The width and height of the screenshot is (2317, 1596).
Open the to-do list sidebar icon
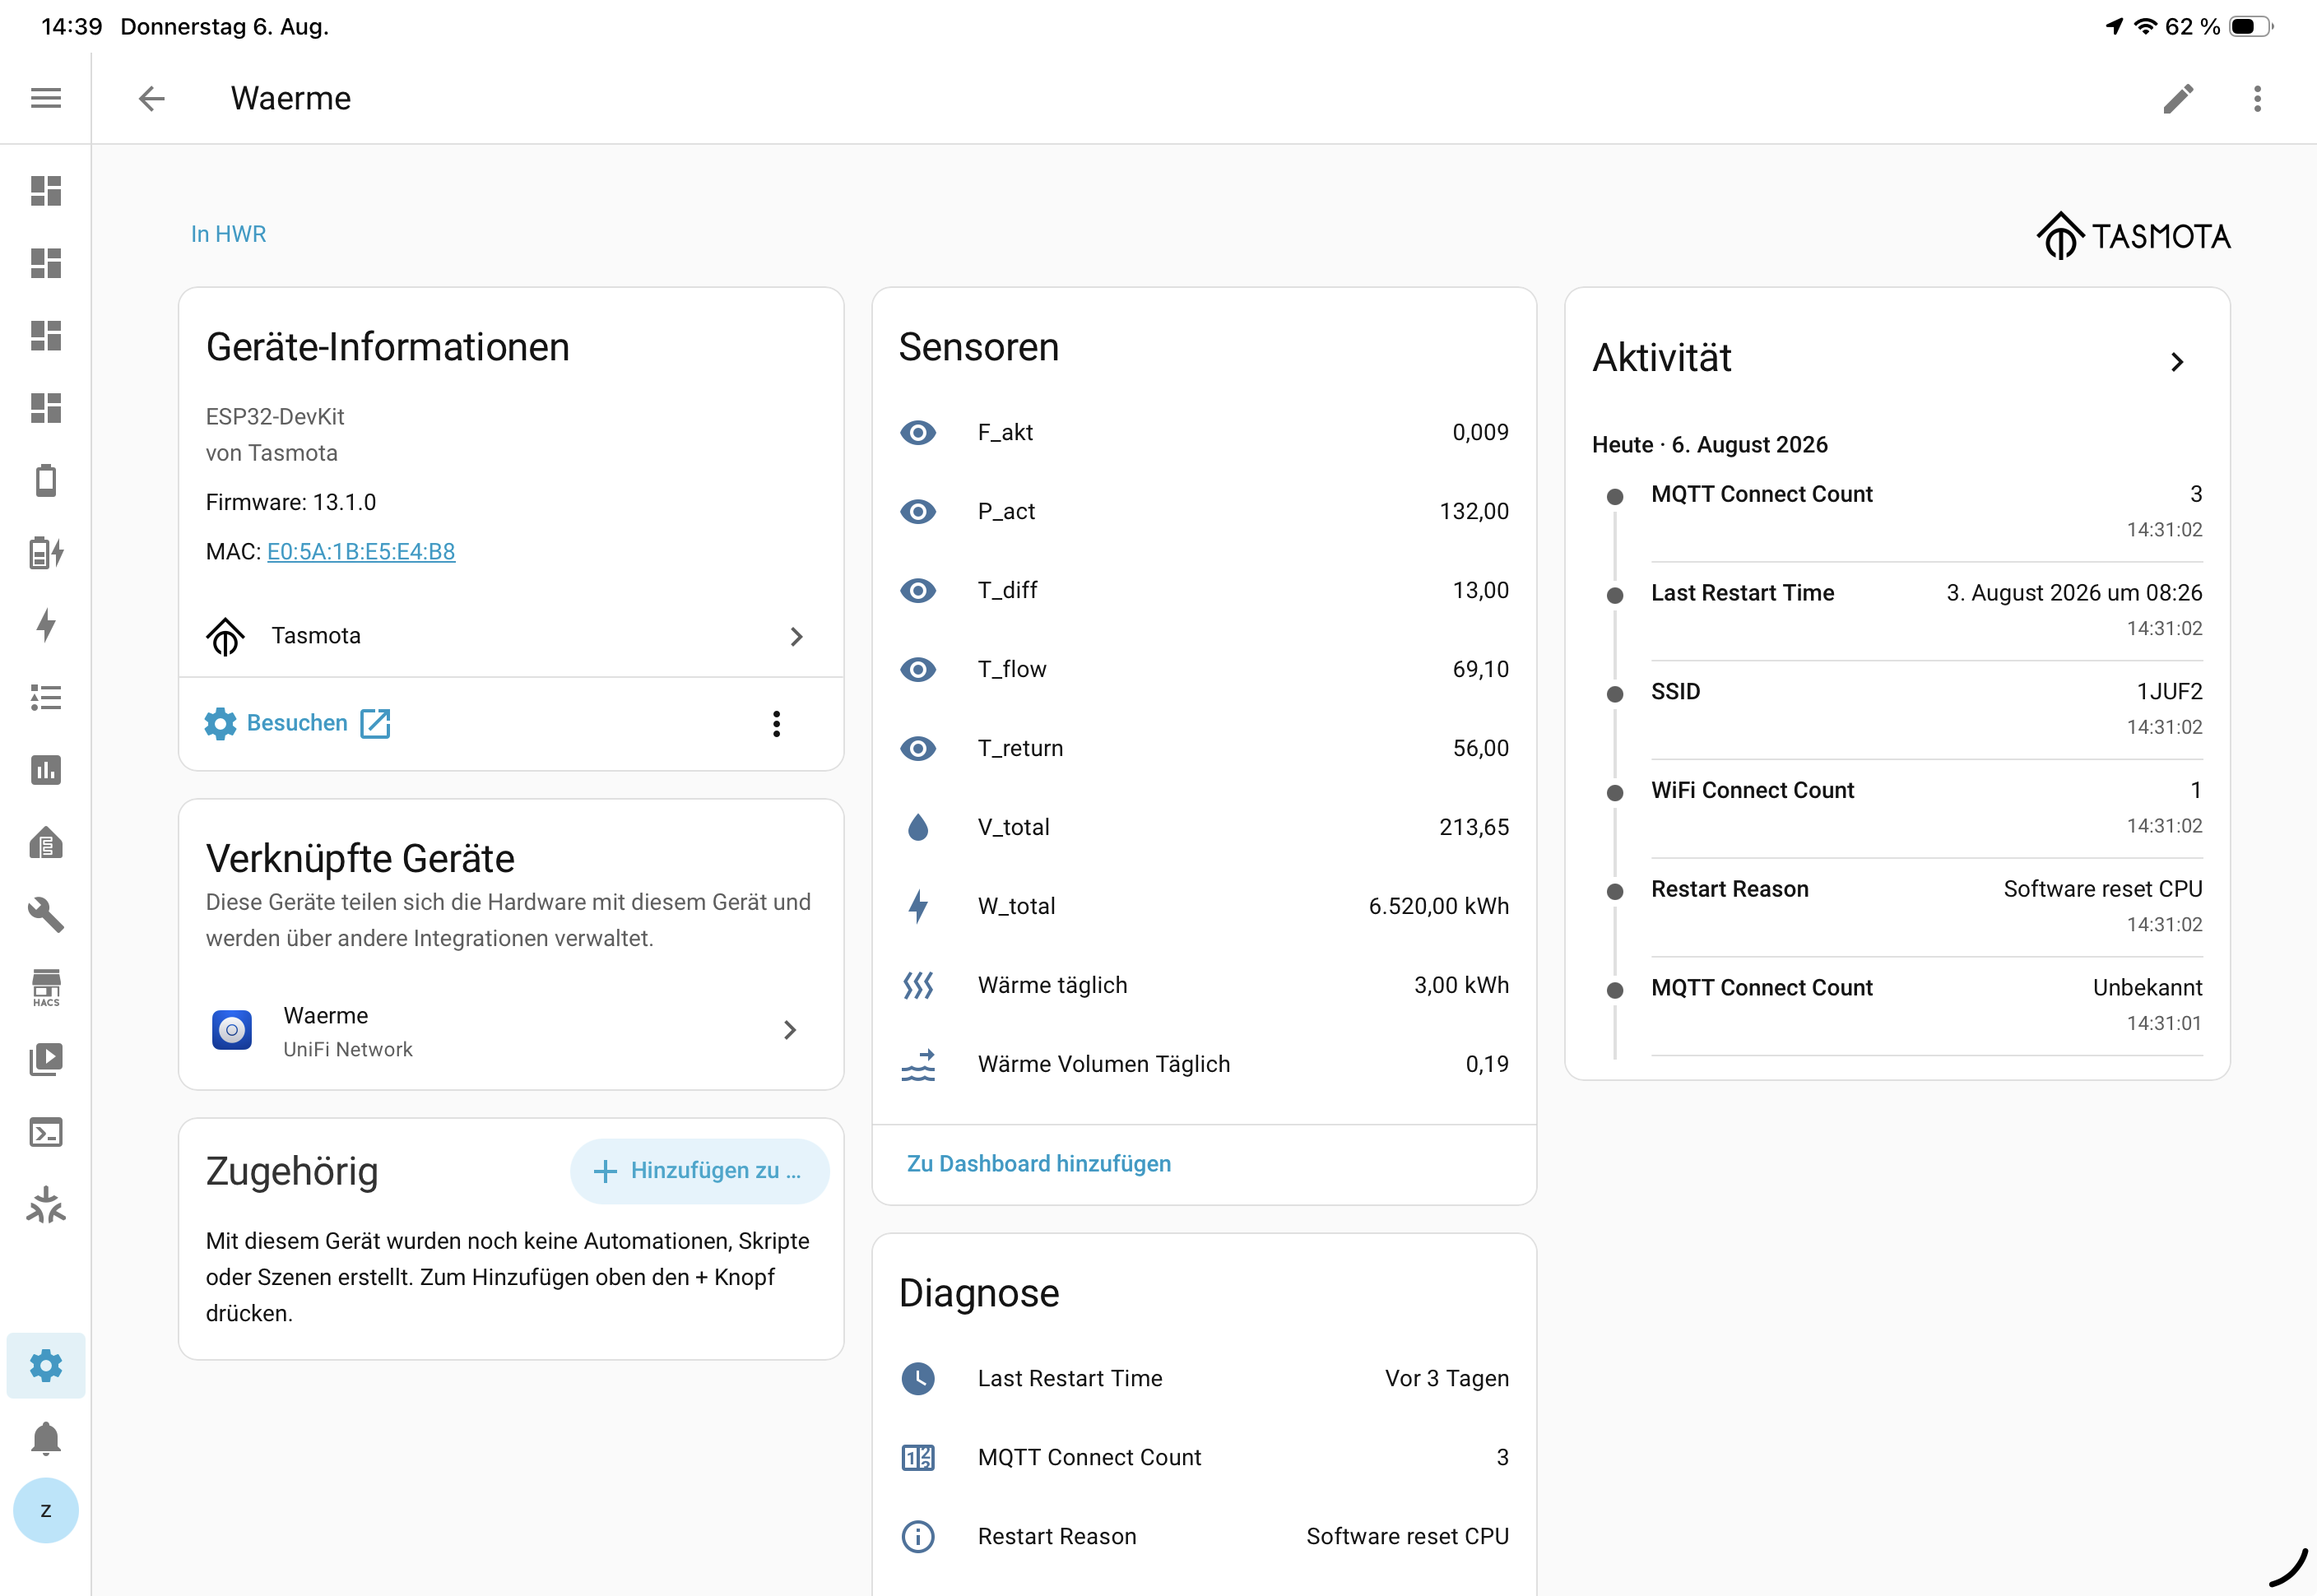point(46,697)
